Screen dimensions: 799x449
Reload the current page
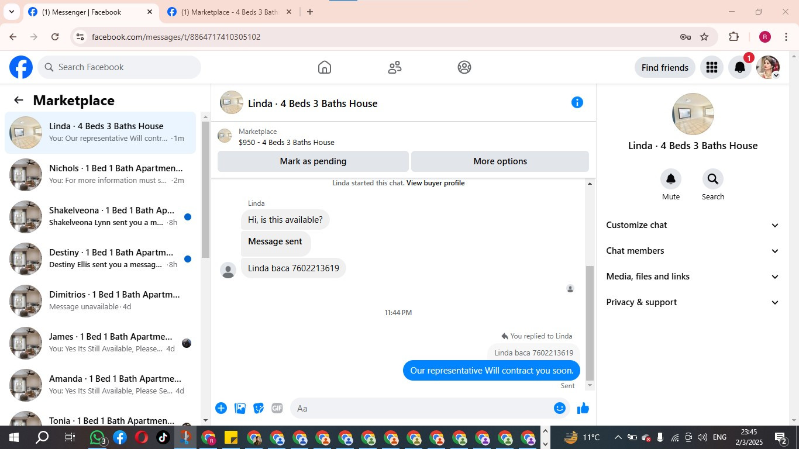[55, 37]
